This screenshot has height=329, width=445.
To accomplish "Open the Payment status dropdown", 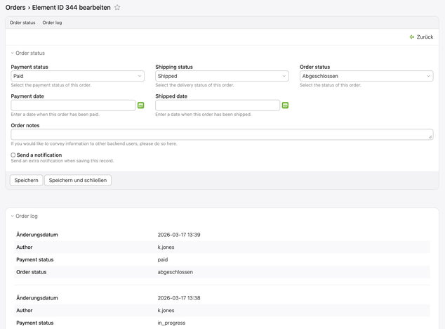I will [x=77, y=76].
